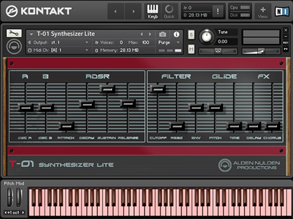Click the glide Time fader handle
Screen dimensions: 293x219
click(x=234, y=126)
